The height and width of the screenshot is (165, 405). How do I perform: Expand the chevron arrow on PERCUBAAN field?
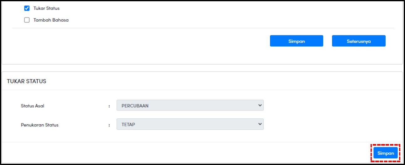click(260, 106)
